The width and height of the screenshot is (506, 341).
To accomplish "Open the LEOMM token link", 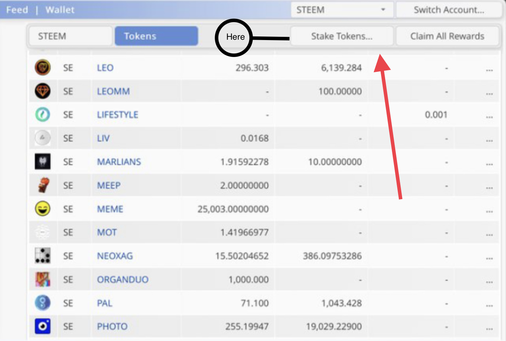I will tap(113, 91).
